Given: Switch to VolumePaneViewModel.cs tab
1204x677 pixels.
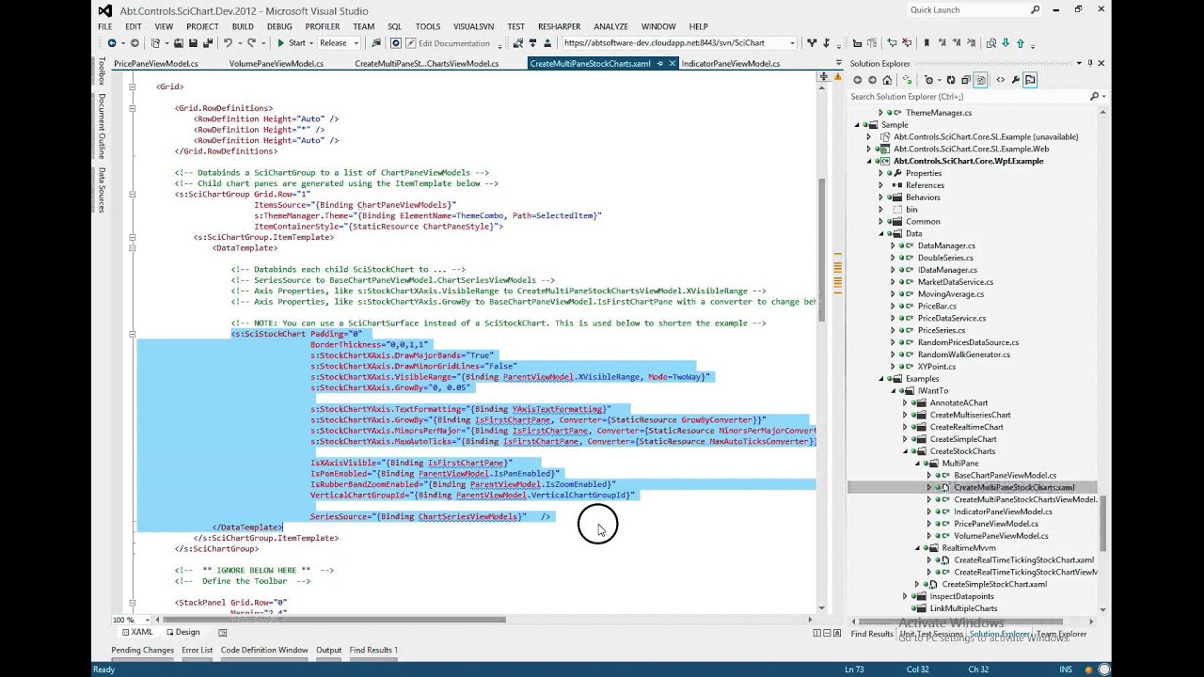Looking at the screenshot, I should pyautogui.click(x=276, y=64).
